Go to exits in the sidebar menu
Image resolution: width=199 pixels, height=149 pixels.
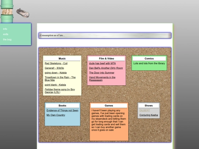[6, 34]
